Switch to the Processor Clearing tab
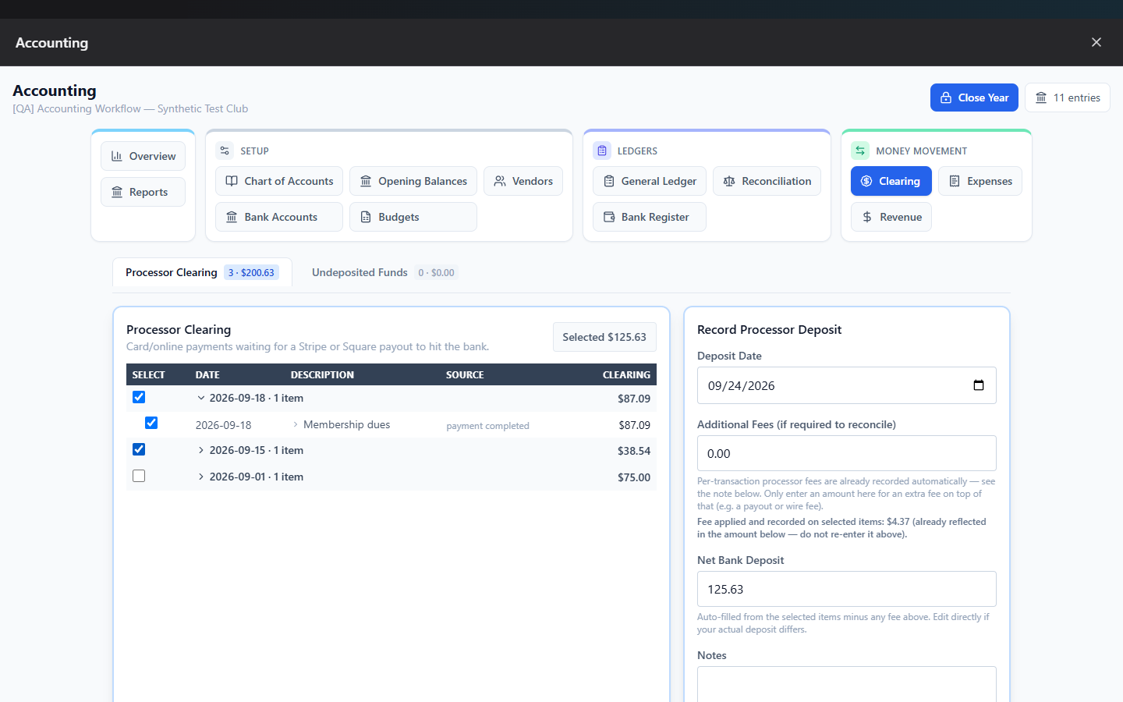The image size is (1123, 702). coord(202,272)
